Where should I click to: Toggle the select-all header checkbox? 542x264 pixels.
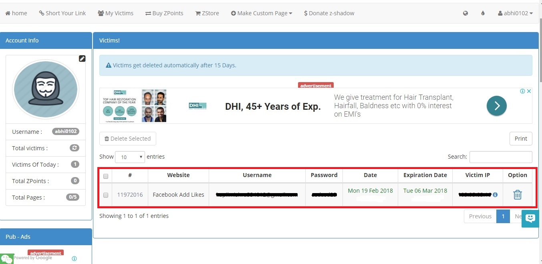click(x=106, y=176)
